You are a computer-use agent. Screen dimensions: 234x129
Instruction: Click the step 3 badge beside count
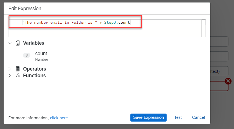click(x=27, y=55)
